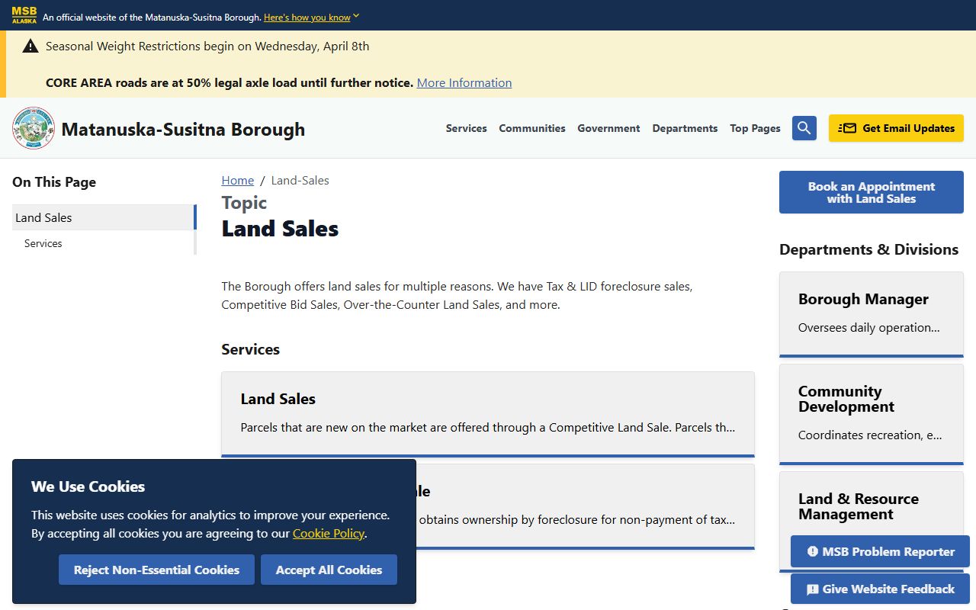
Task: Open the Departments navigation menu
Action: tap(685, 128)
